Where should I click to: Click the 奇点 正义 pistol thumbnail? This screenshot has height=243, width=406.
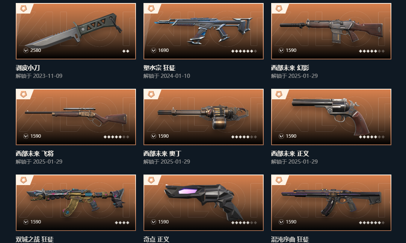click(x=204, y=202)
